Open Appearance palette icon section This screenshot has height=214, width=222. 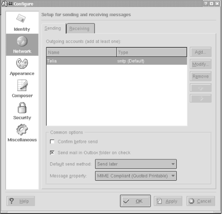click(22, 63)
